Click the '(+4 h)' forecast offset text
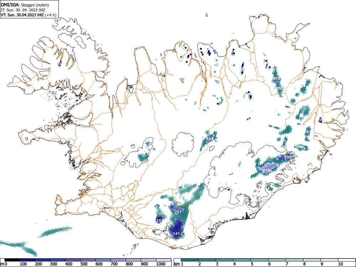Viewport: 356px width, 267px height. (51, 15)
